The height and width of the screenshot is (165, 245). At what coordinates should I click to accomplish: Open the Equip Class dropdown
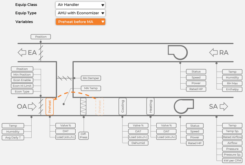tap(80, 5)
